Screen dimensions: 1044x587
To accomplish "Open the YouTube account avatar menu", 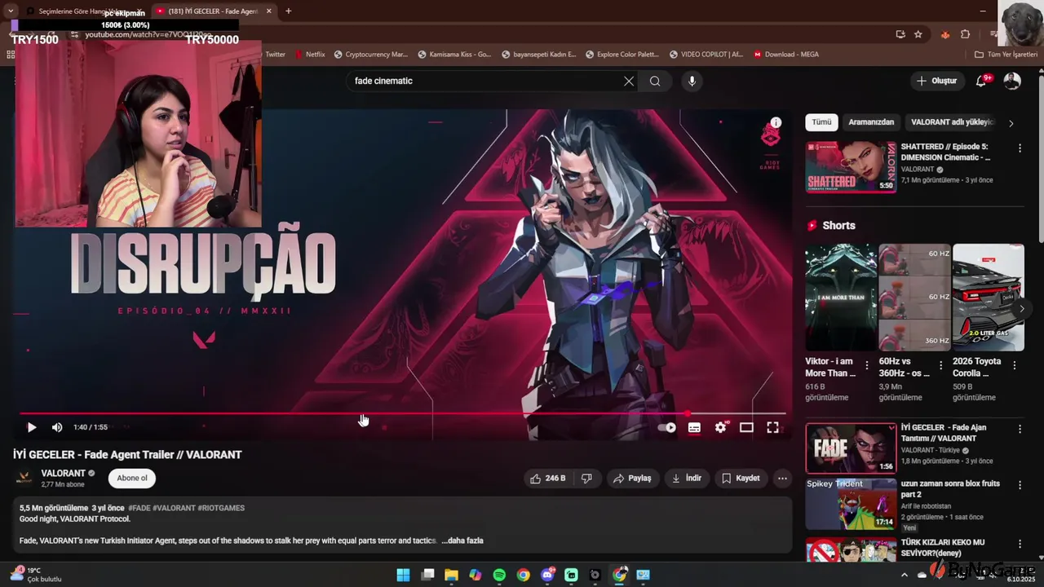I will click(1012, 81).
